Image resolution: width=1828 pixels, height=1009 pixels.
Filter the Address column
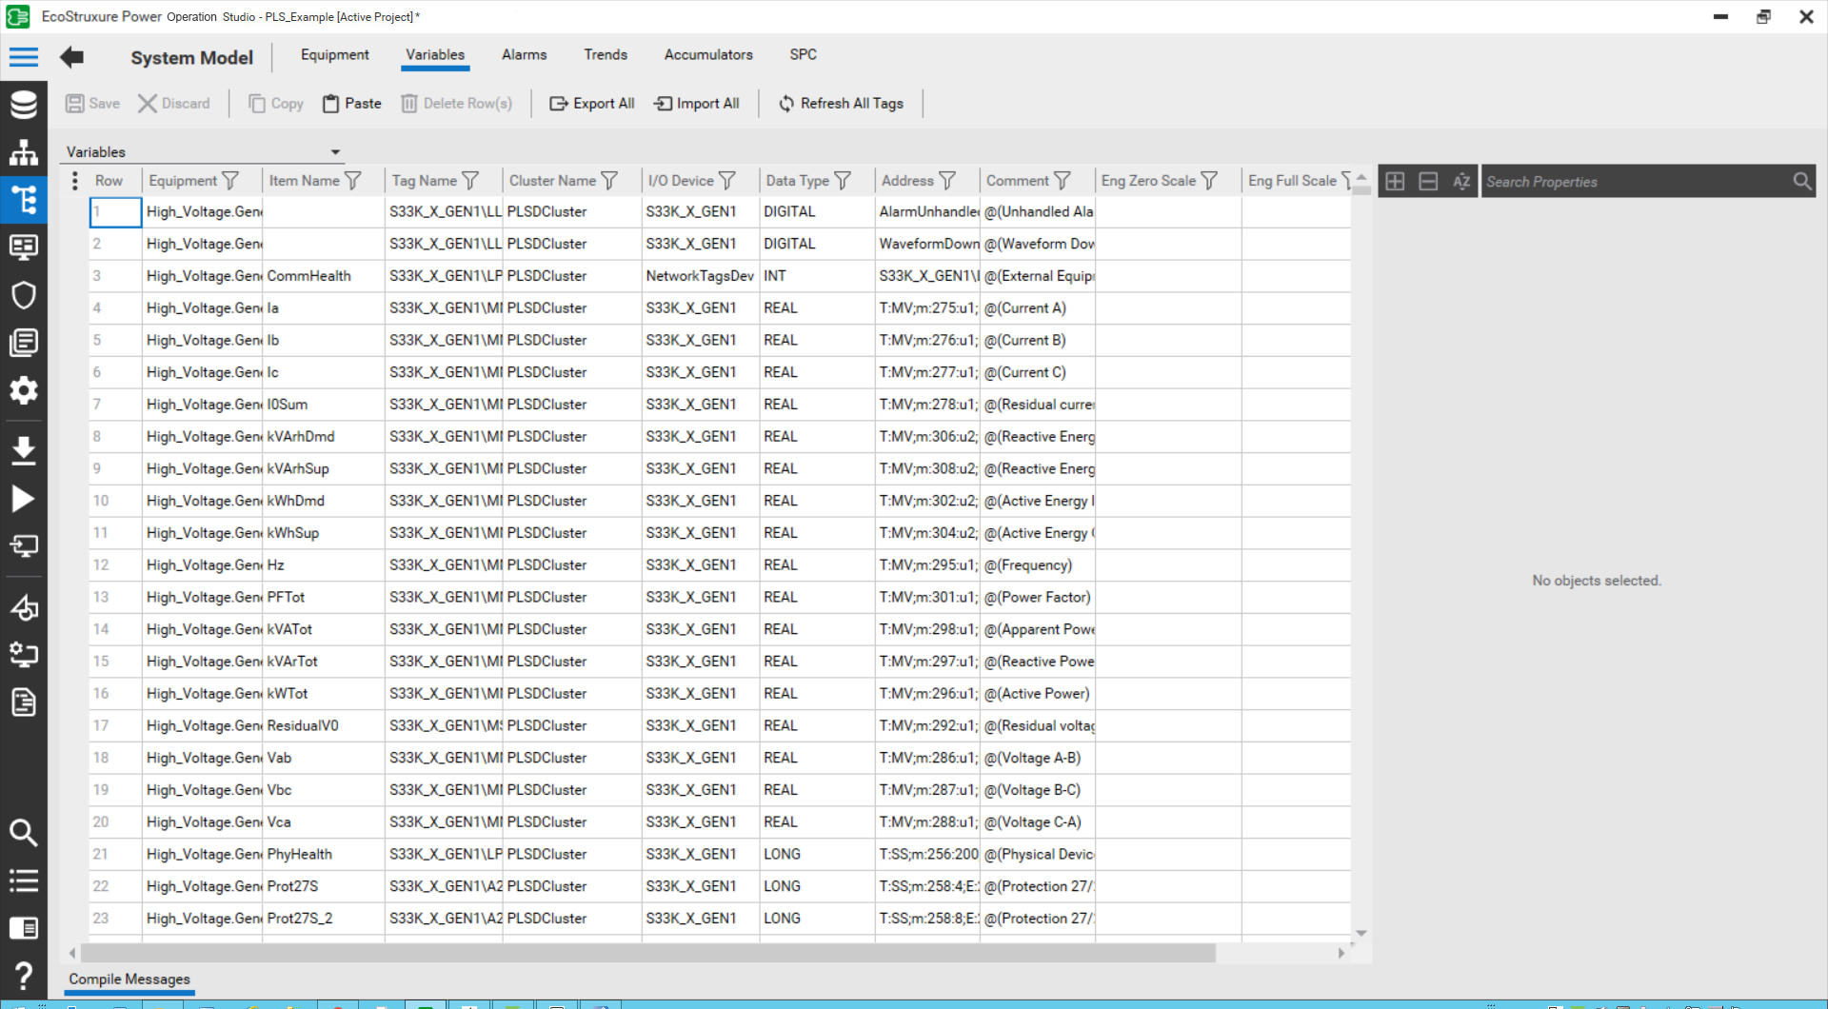pyautogui.click(x=947, y=181)
